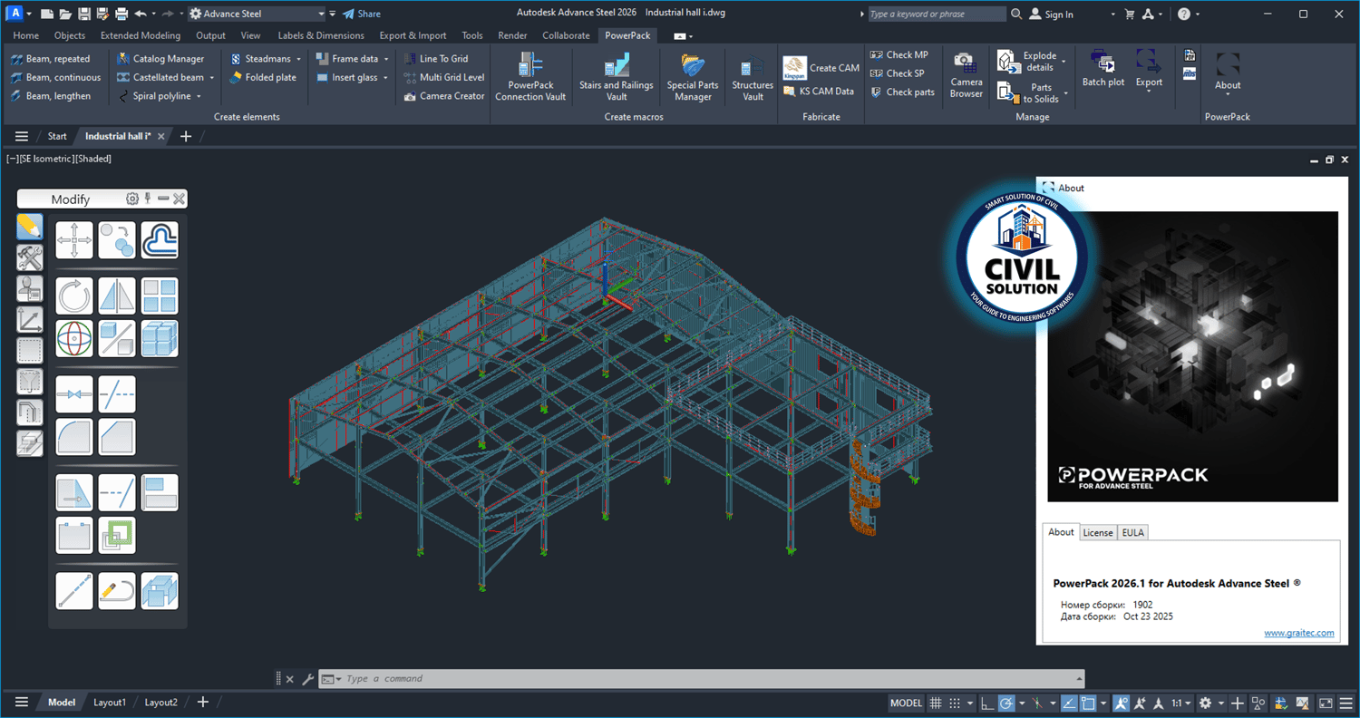The width and height of the screenshot is (1360, 718).
Task: Open the Home ribbon tab
Action: [26, 35]
